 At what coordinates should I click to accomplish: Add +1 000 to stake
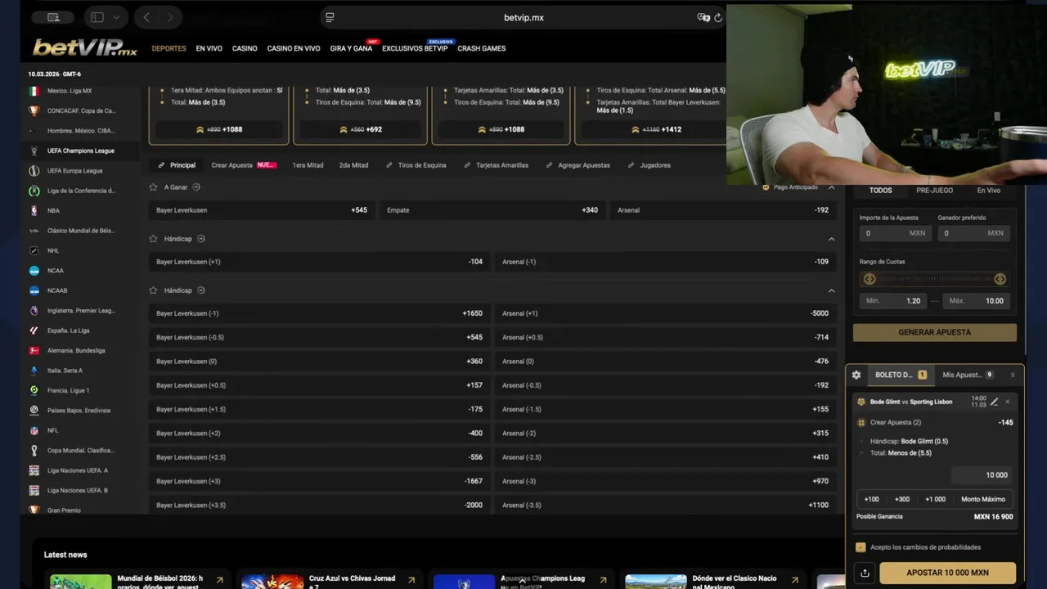935,499
